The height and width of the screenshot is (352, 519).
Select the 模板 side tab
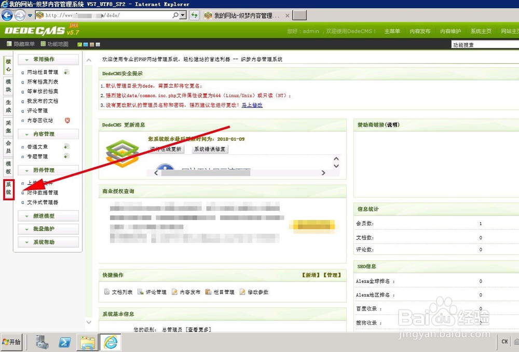(8, 168)
